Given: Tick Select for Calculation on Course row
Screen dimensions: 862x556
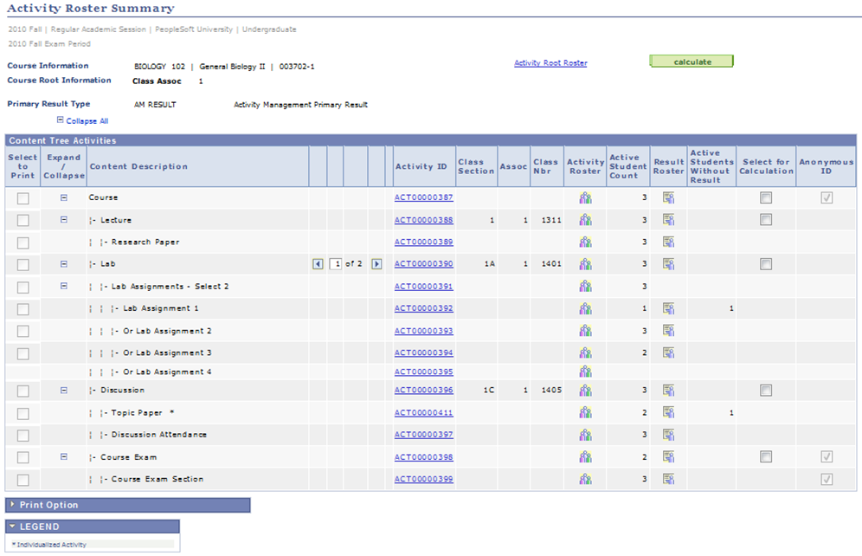Looking at the screenshot, I should pos(766,197).
